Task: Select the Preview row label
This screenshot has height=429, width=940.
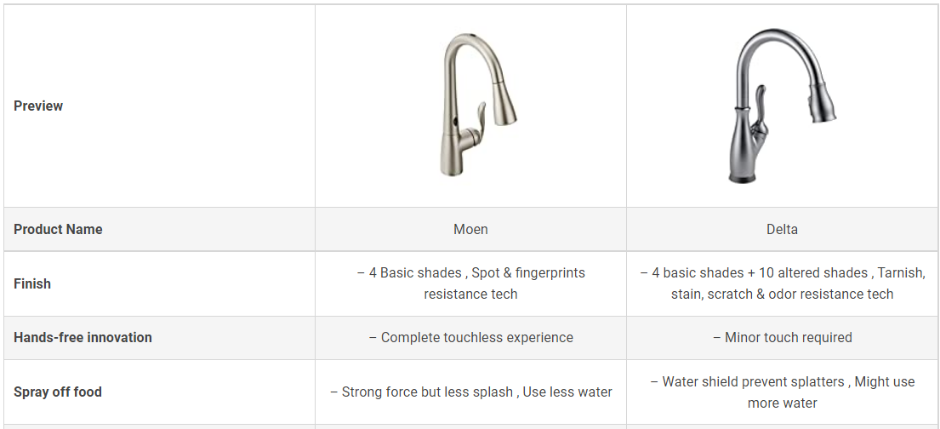Action: 38,106
